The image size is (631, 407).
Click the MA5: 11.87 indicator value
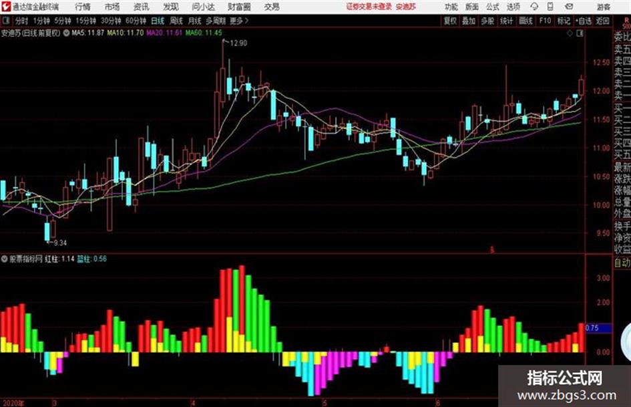87,33
